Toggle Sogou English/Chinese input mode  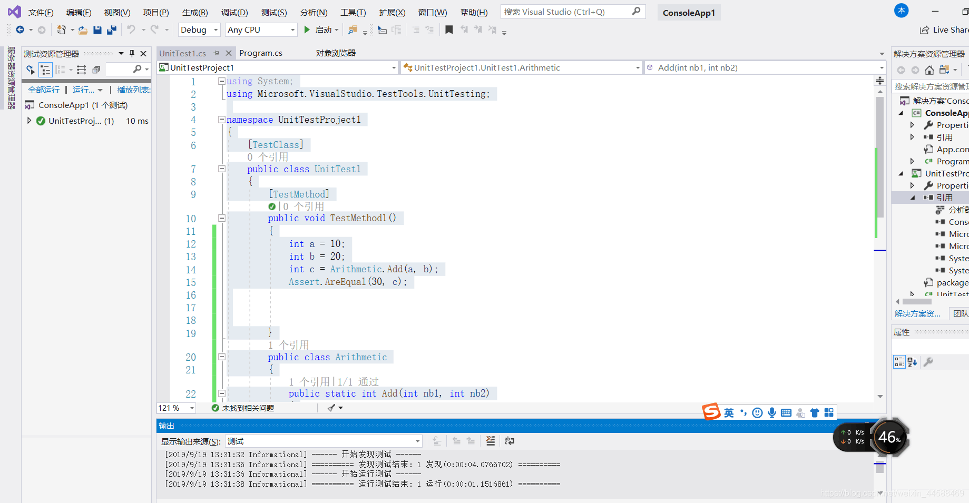click(x=729, y=413)
